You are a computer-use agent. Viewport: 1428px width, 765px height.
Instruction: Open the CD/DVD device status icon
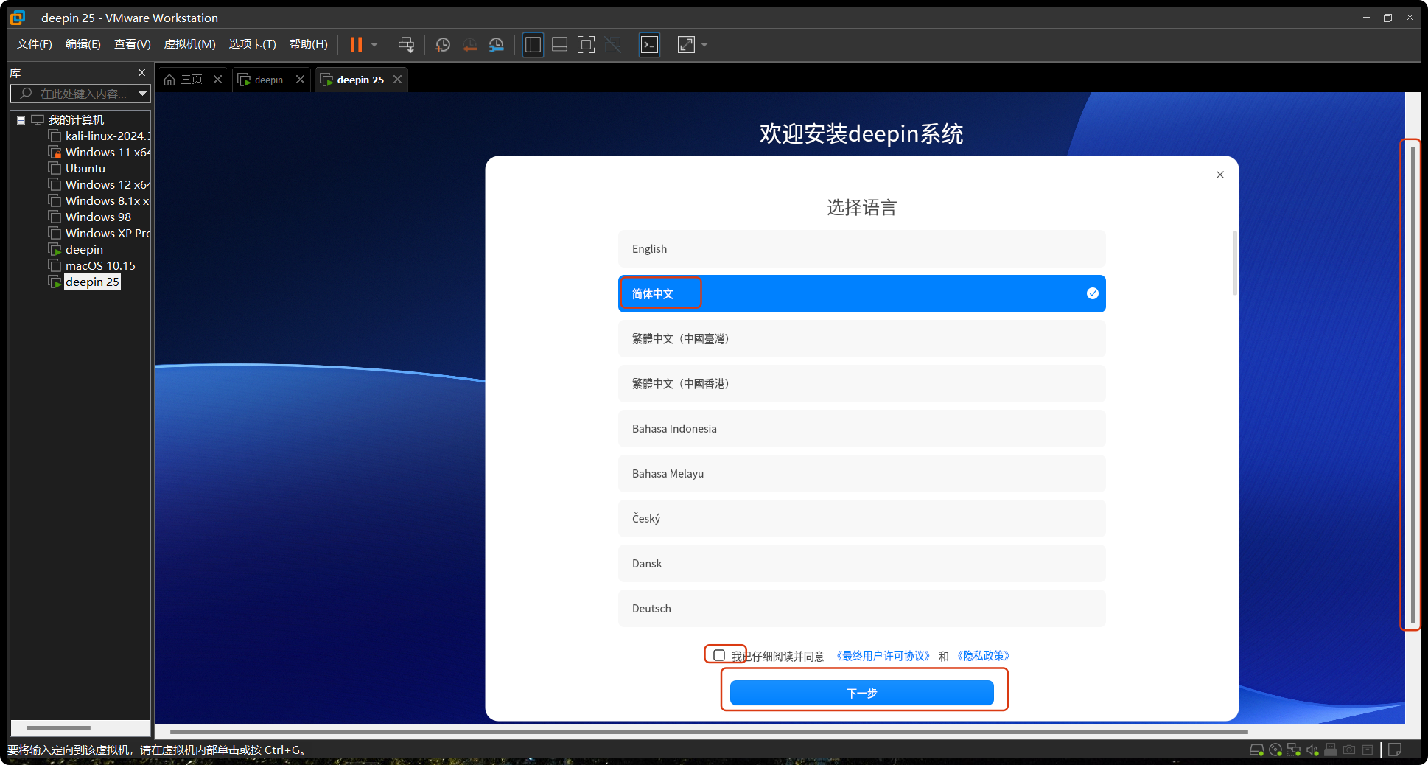1275,750
